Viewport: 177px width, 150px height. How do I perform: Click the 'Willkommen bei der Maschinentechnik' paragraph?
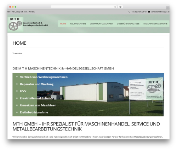pos(87,137)
